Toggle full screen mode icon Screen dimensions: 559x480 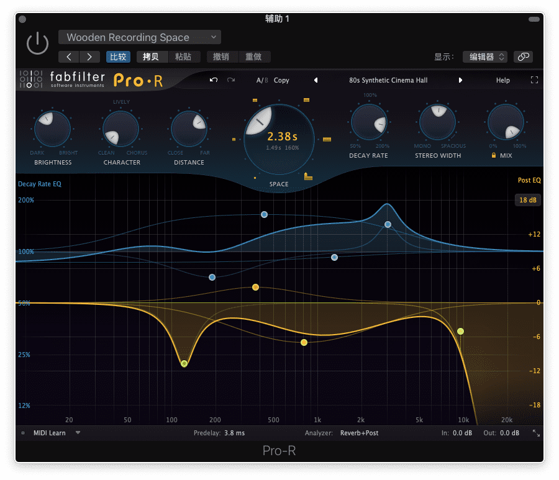534,80
